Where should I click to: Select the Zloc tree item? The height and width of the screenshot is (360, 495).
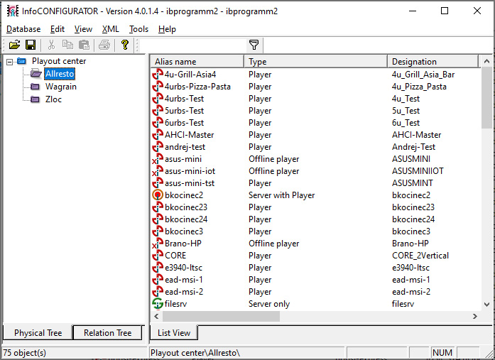53,99
